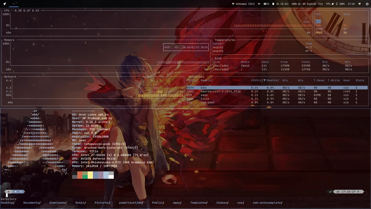Click the green checkmark in the terminal prompt
This screenshot has width=371, height=209.
pos(330,191)
